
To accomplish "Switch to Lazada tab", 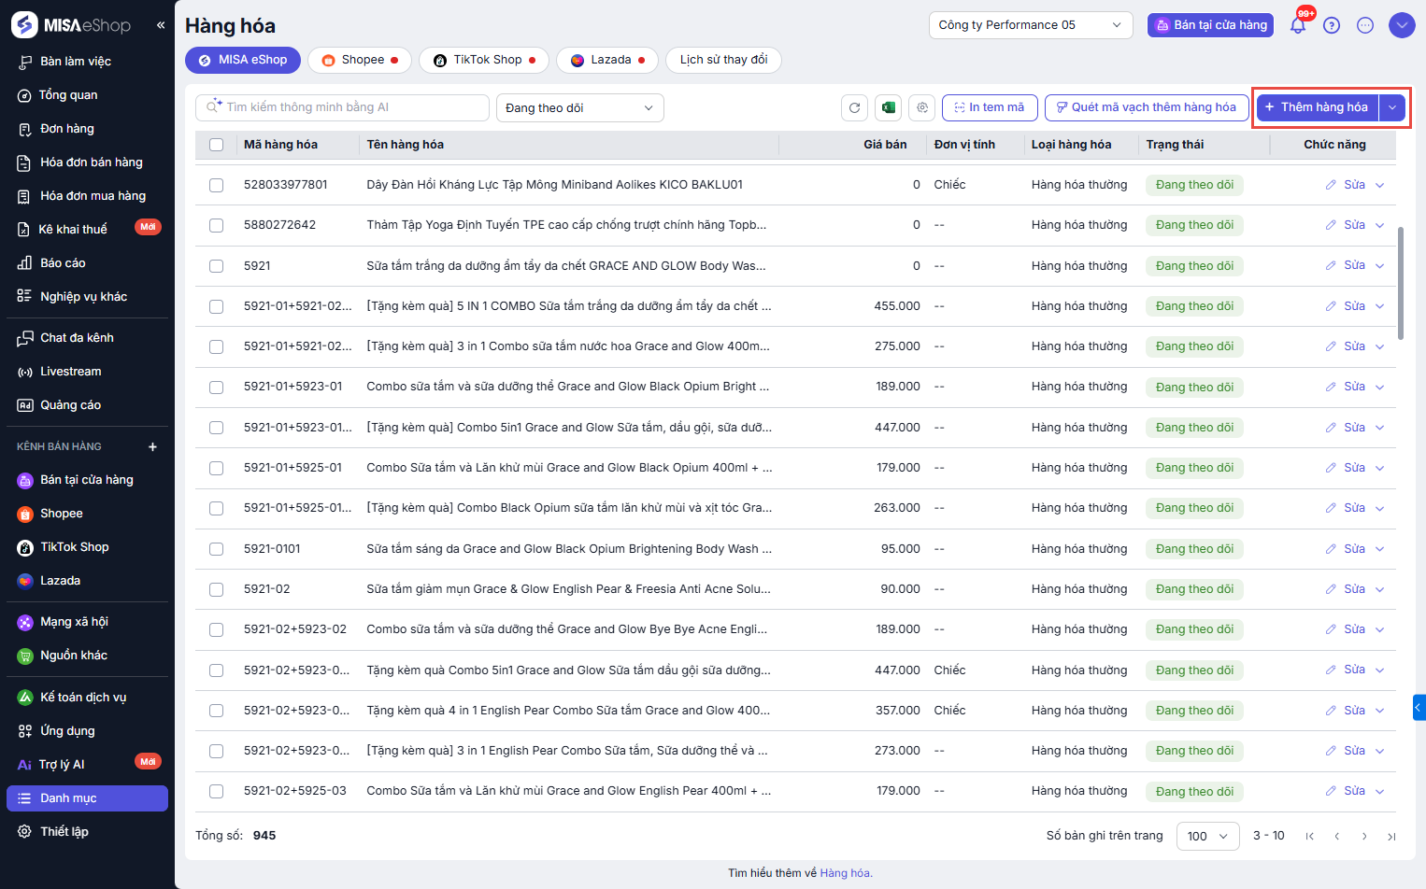I will click(607, 60).
